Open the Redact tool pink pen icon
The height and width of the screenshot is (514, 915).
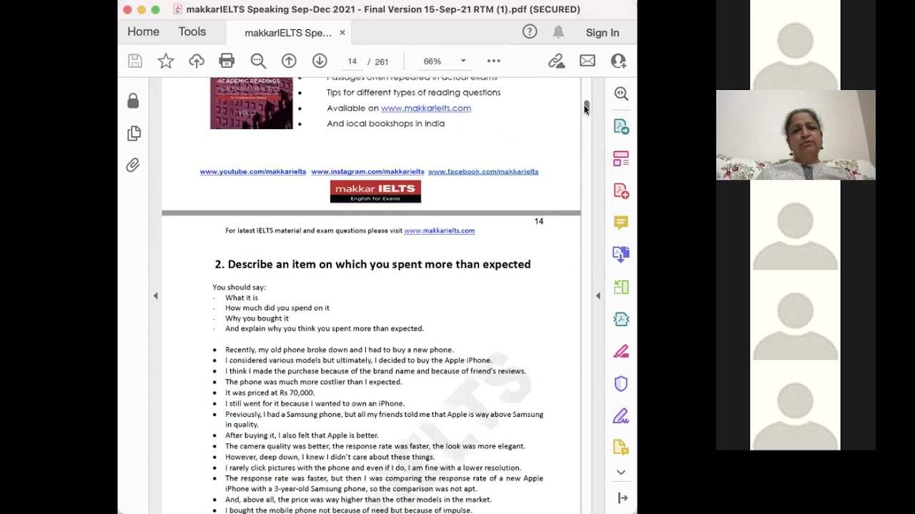(621, 351)
